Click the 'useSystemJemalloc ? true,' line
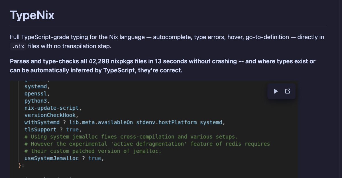342x178 pixels. [x=64, y=158]
